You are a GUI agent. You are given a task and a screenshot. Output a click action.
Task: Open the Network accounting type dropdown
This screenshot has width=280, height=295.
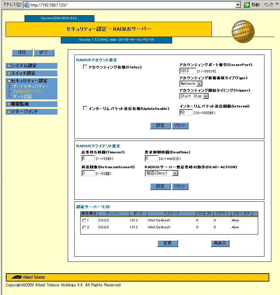(199, 84)
